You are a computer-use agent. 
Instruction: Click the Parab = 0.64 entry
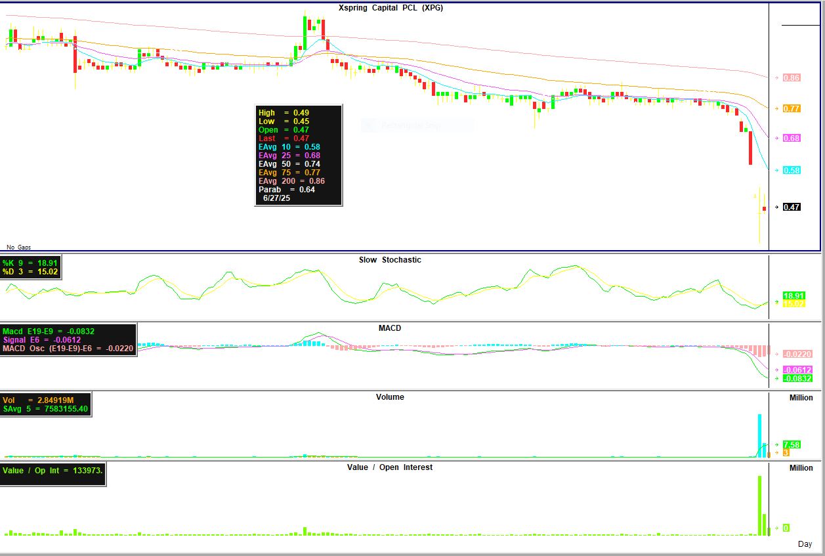coord(287,190)
